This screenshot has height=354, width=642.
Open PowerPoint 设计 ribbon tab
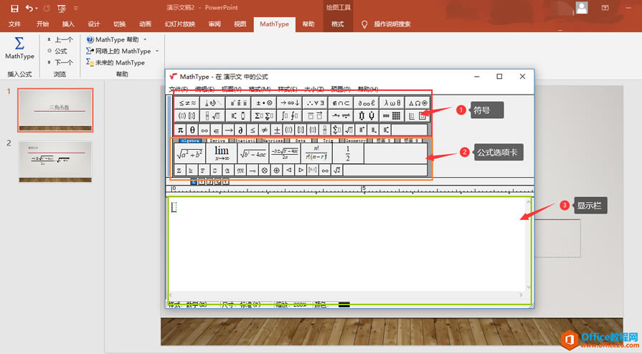coord(94,24)
